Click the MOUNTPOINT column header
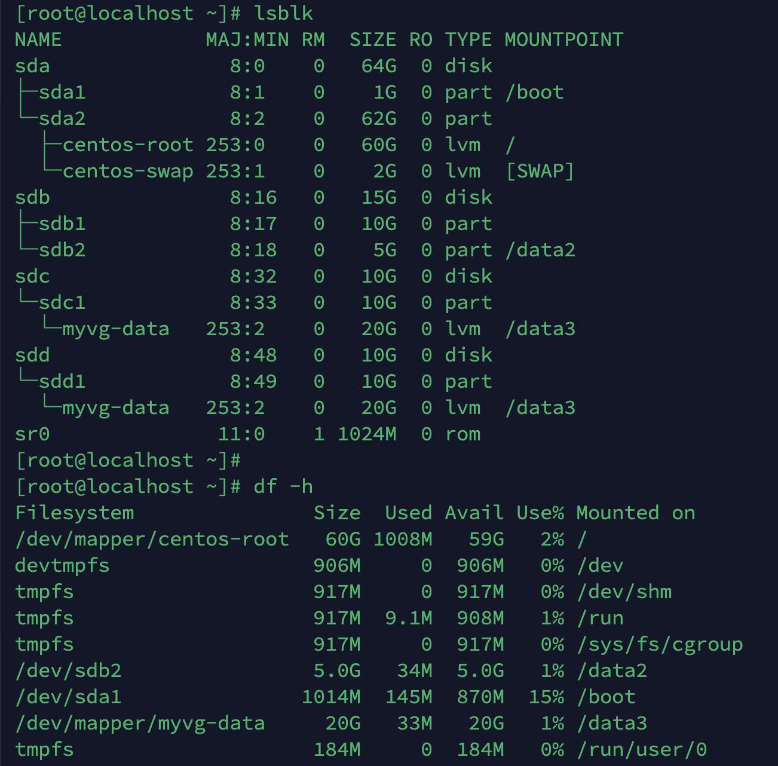The image size is (778, 766). coord(563,39)
